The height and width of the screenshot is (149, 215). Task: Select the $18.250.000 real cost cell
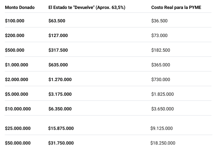pos(163,143)
